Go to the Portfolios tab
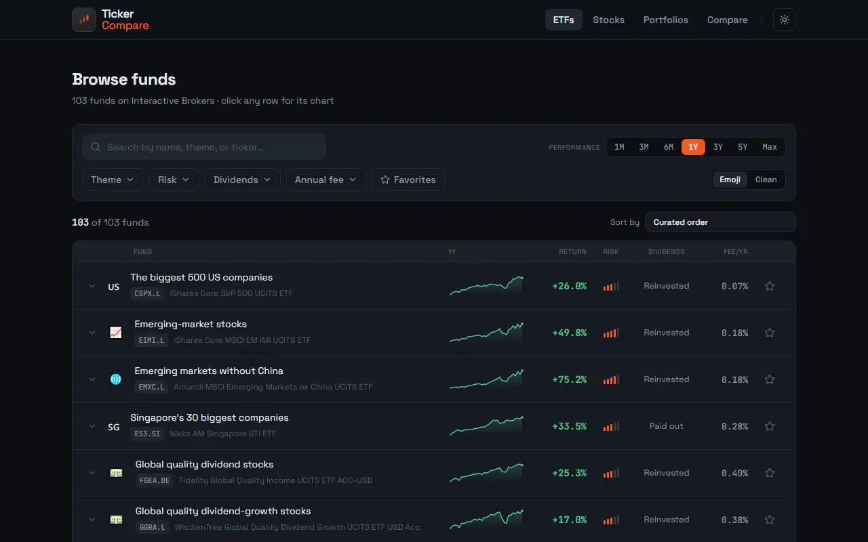Screen dimensions: 868x542 (x=666, y=20)
